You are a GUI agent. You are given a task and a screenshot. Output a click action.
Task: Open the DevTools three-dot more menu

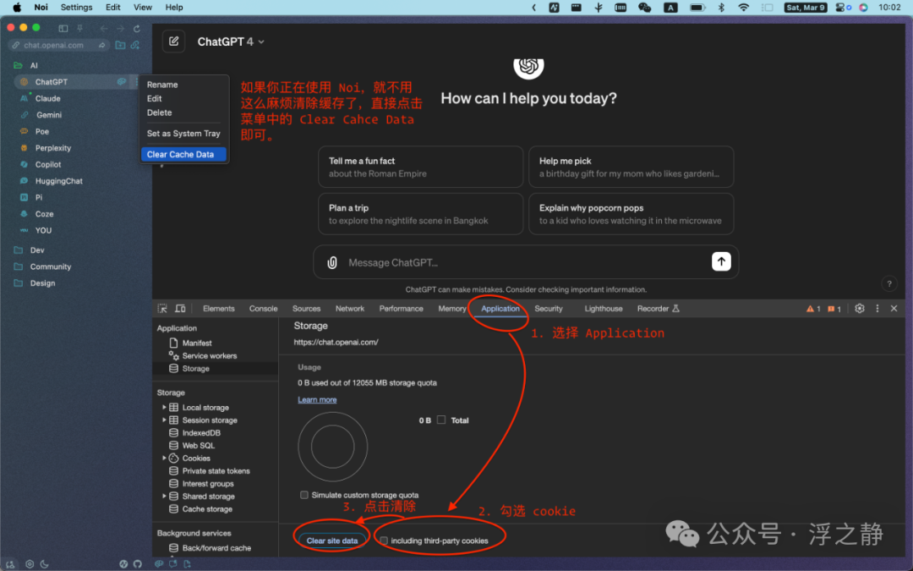click(877, 308)
